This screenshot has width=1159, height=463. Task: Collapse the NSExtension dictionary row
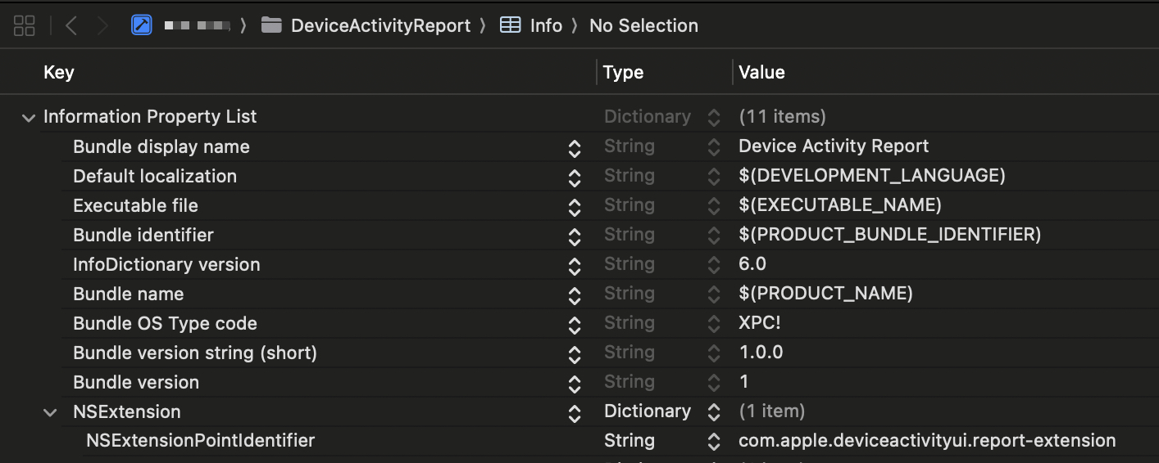51,412
